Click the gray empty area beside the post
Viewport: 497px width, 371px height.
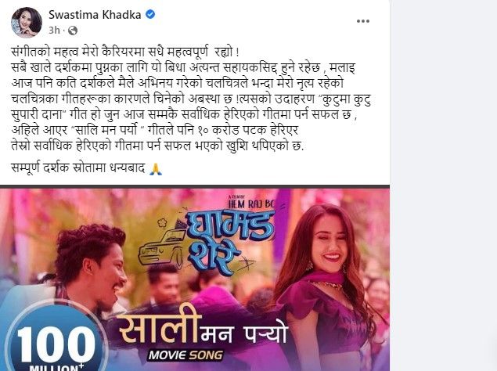443,185
